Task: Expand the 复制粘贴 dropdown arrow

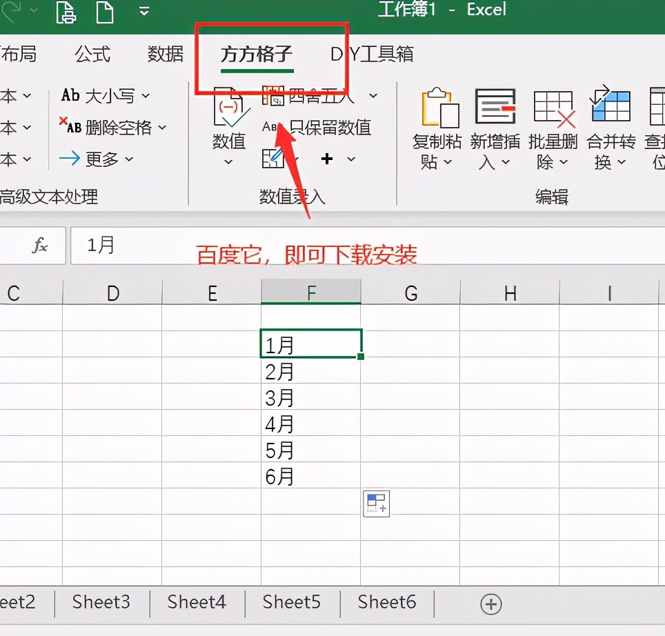Action: 448,162
